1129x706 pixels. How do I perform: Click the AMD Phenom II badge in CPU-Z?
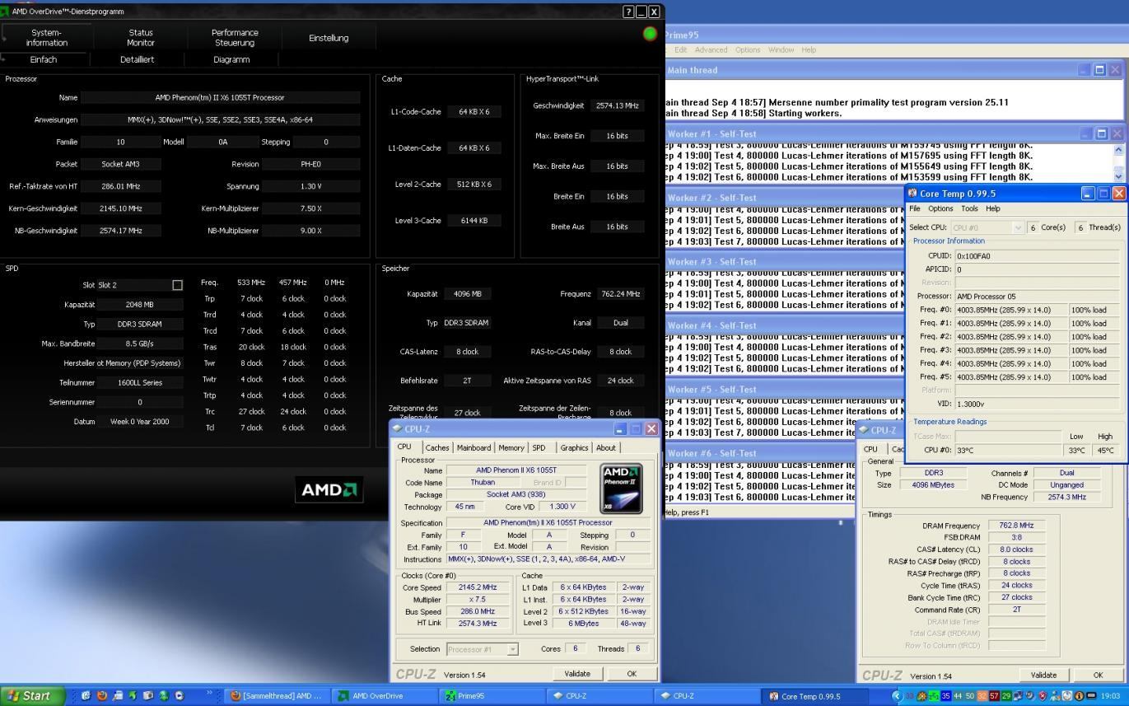tap(622, 489)
